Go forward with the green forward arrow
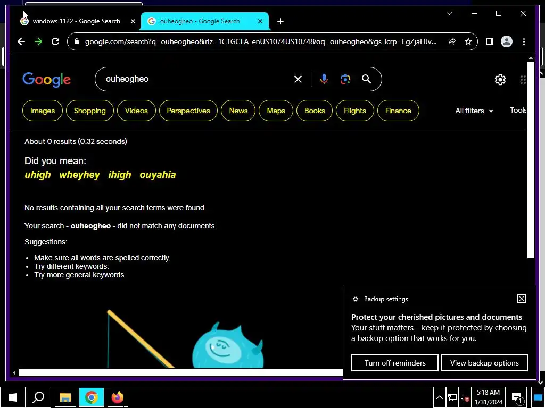 point(38,41)
